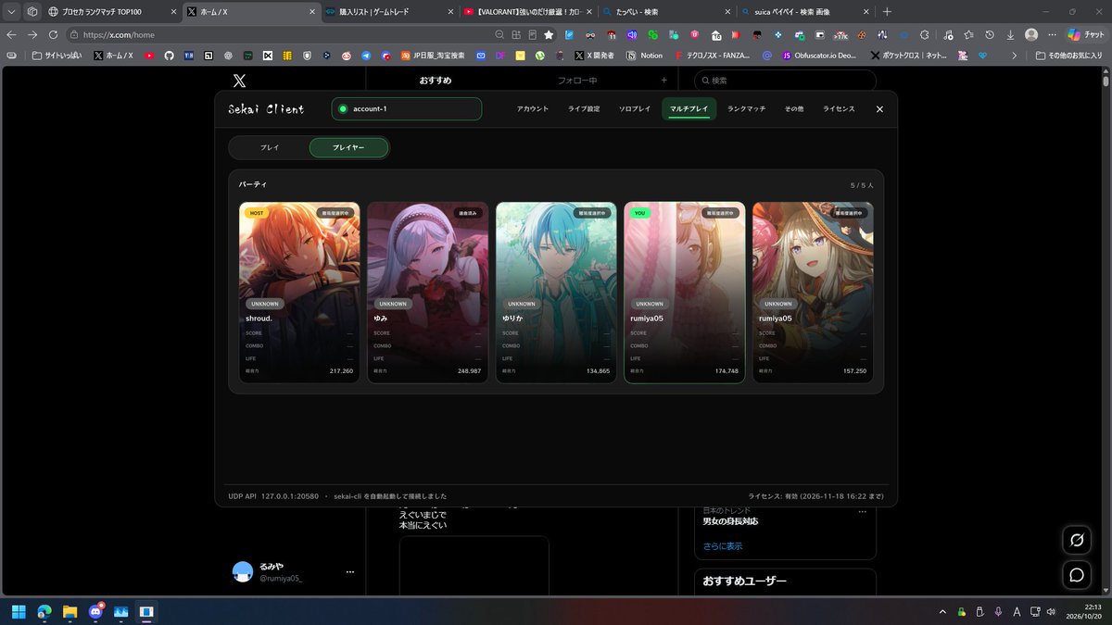Open the Notion bookmark
Viewport: 1112px width, 625px height.
[x=644, y=56]
